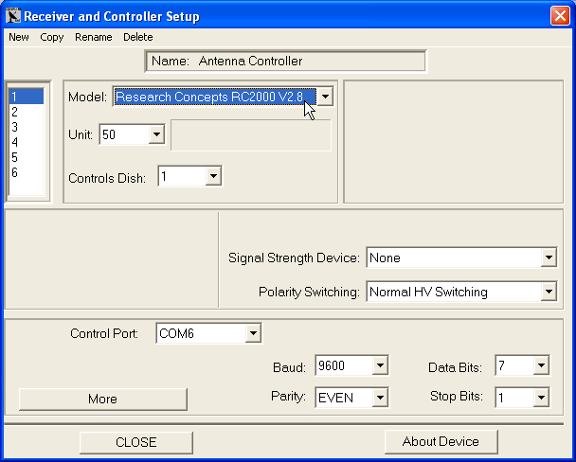
Task: Open the Signal Strength Device dropdown
Action: click(x=461, y=258)
